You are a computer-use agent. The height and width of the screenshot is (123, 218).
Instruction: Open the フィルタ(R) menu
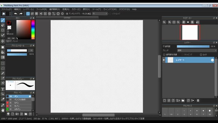point(42,9)
